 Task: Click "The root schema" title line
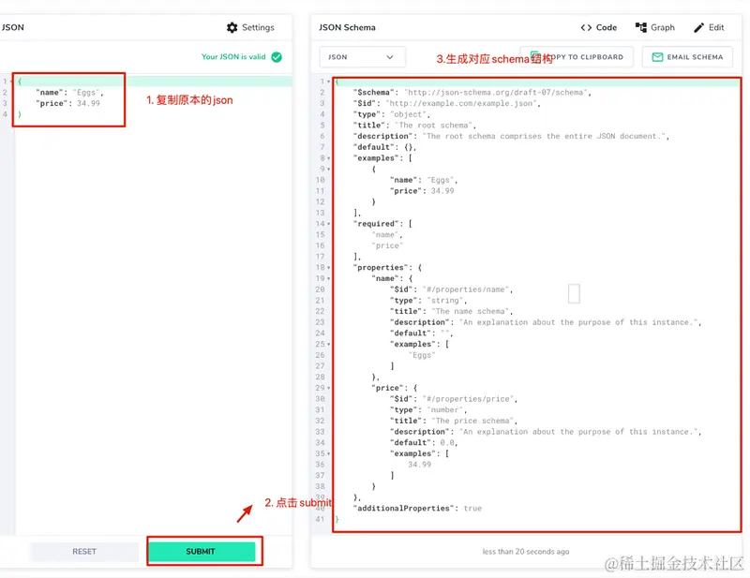(x=414, y=126)
